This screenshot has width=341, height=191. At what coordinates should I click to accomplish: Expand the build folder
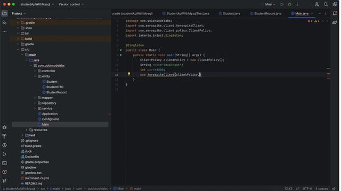point(18,39)
